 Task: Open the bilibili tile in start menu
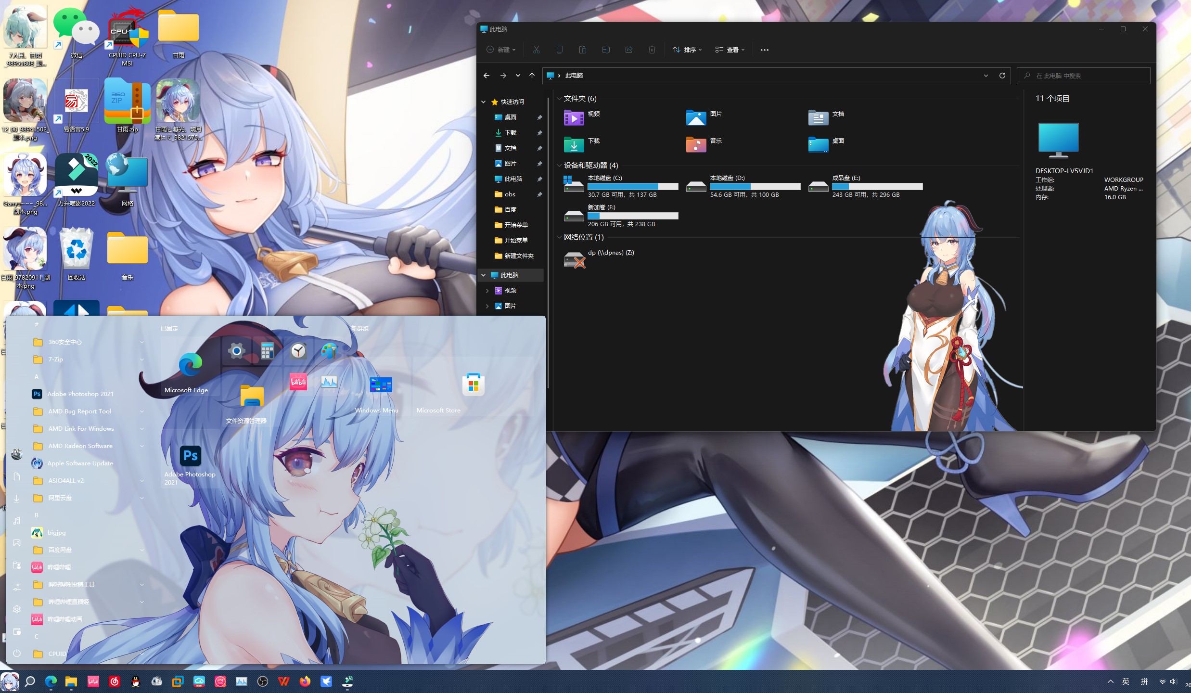298,382
